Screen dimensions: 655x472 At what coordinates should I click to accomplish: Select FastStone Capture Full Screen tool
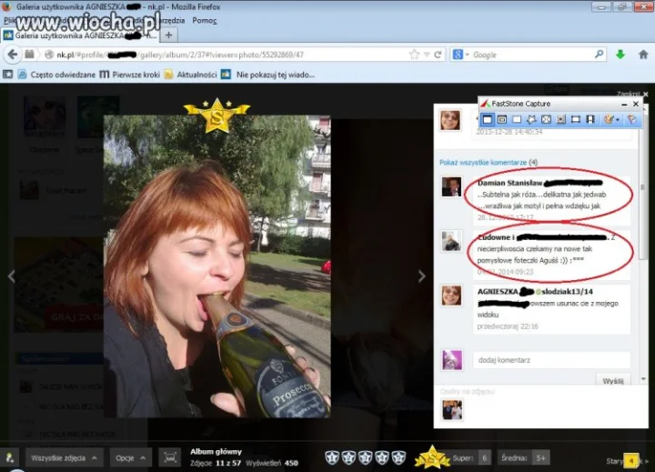[547, 119]
